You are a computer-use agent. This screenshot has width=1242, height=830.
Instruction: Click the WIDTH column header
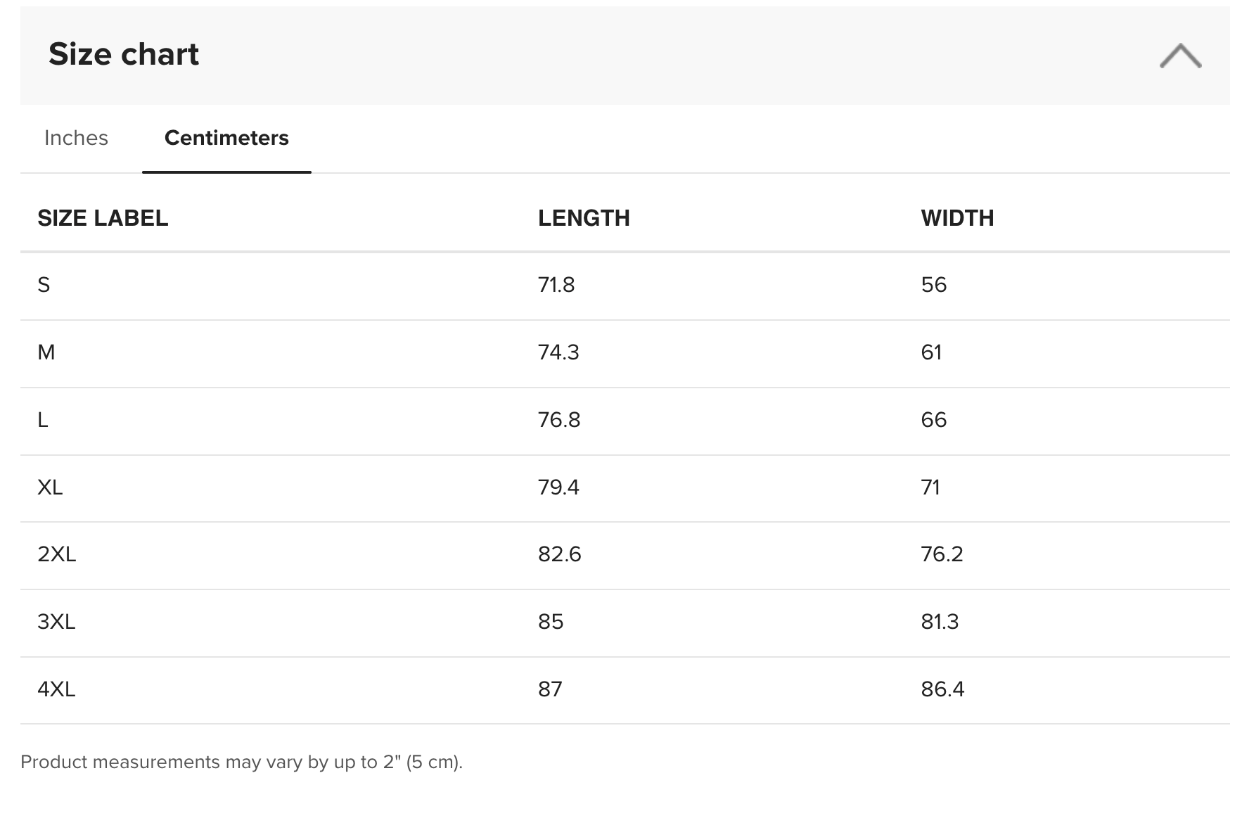(x=957, y=218)
